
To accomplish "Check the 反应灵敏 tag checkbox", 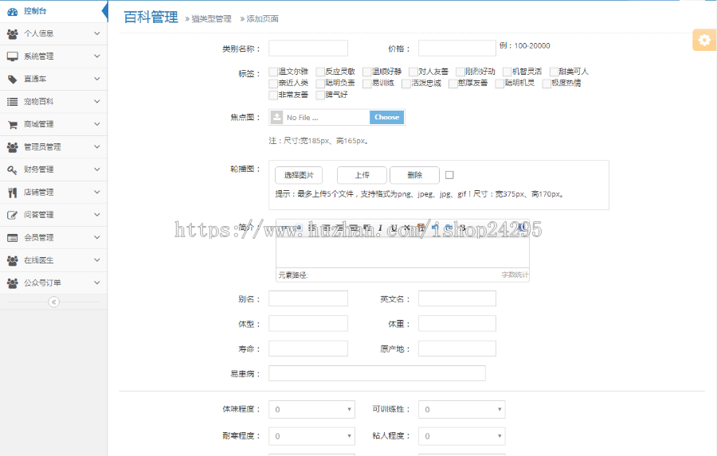I will coord(320,72).
